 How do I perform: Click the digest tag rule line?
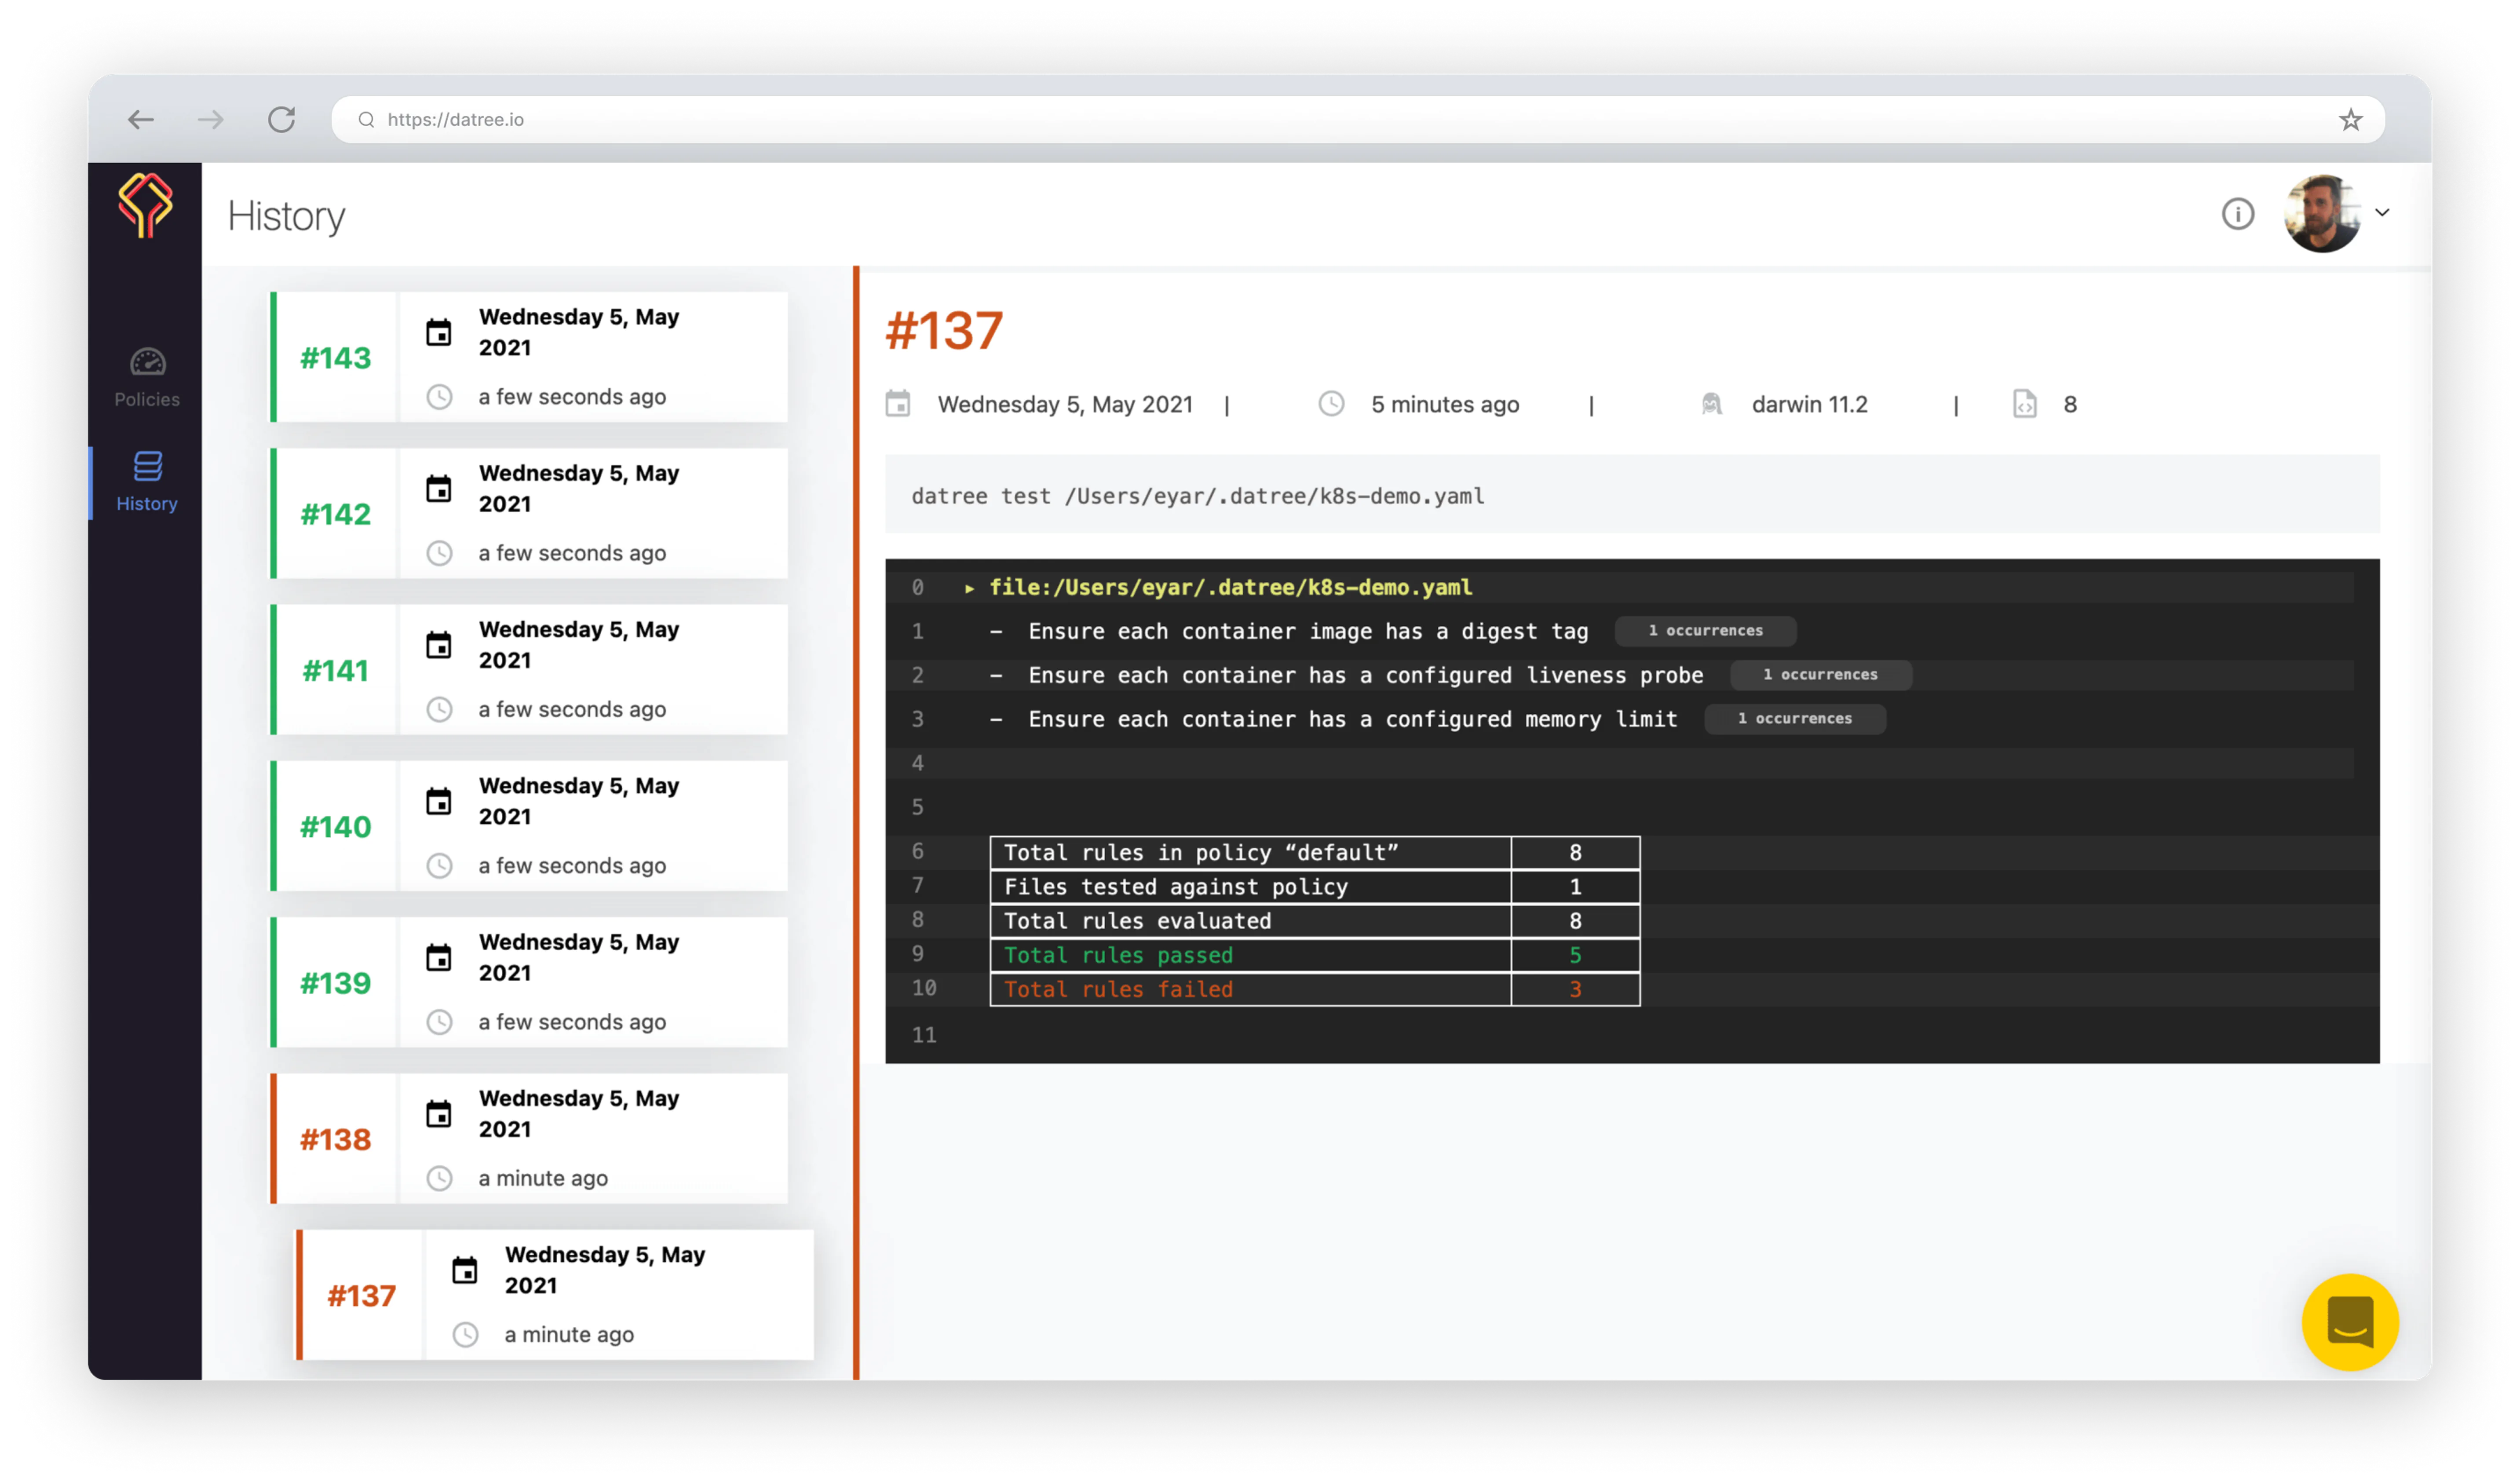click(x=1309, y=632)
